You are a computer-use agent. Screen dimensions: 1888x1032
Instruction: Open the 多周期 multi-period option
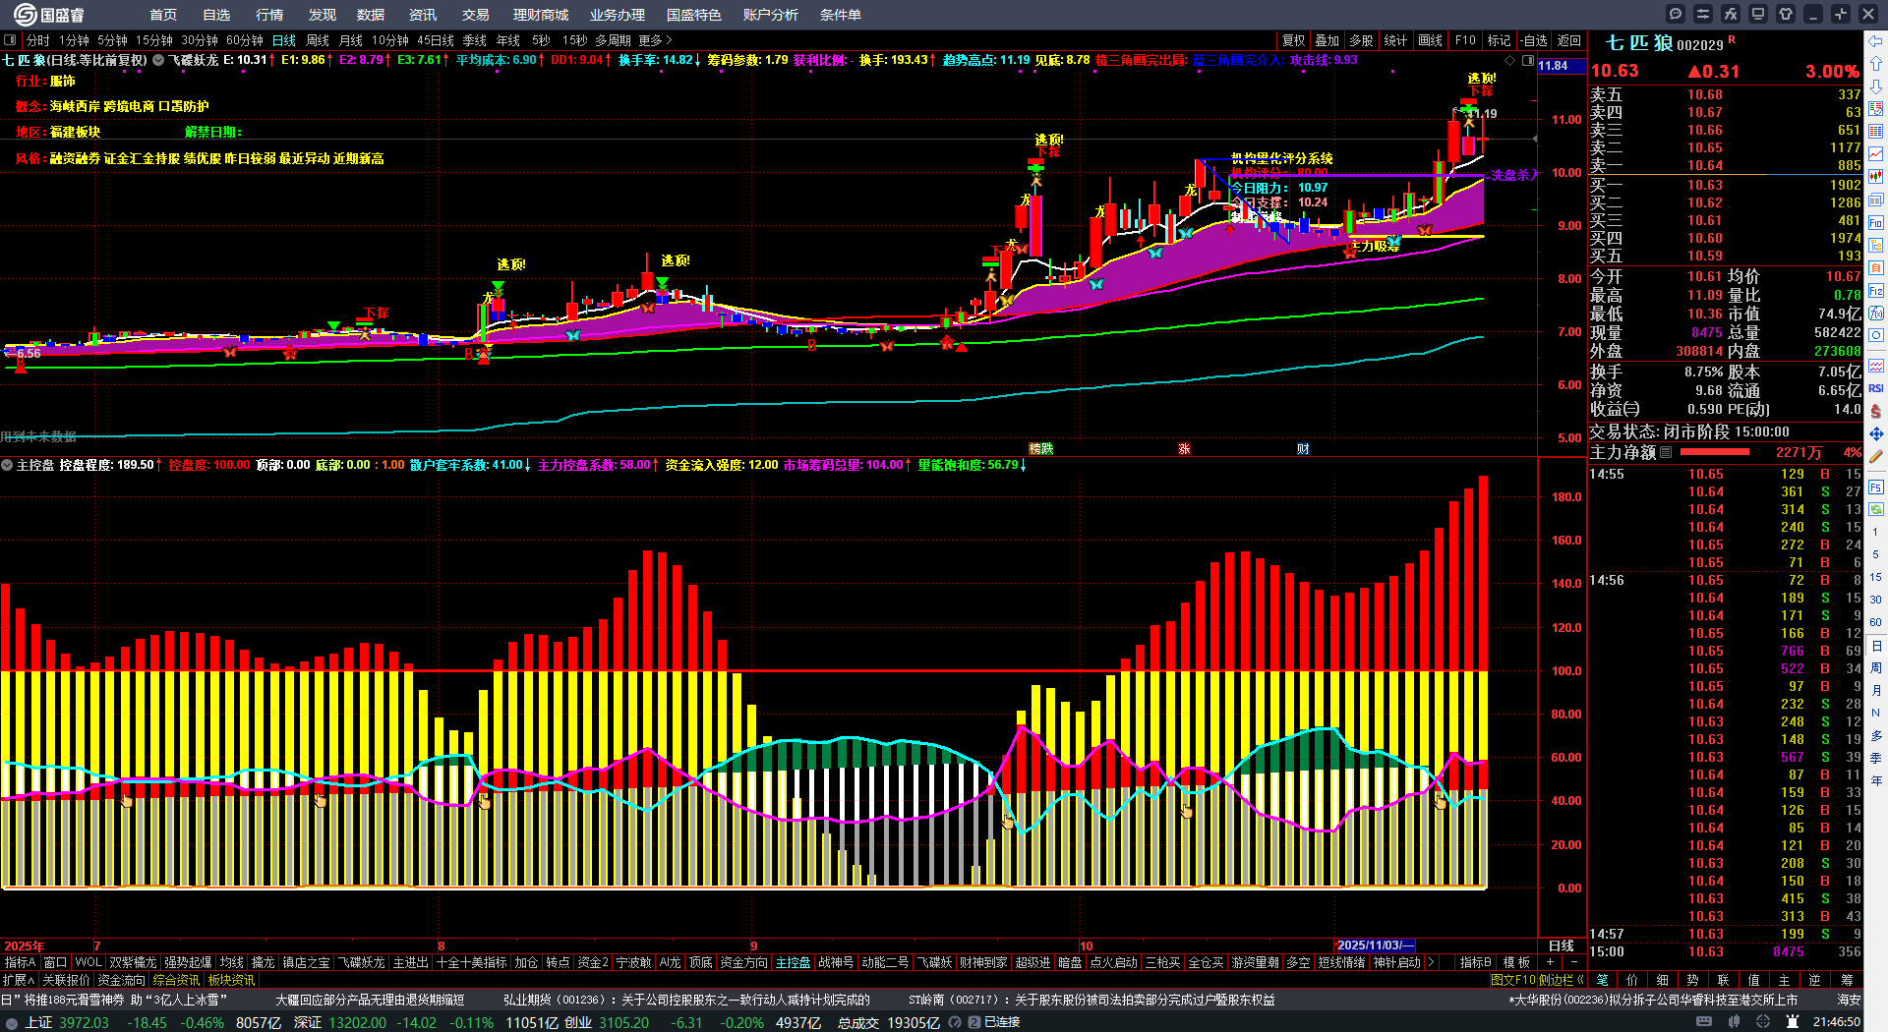[613, 40]
